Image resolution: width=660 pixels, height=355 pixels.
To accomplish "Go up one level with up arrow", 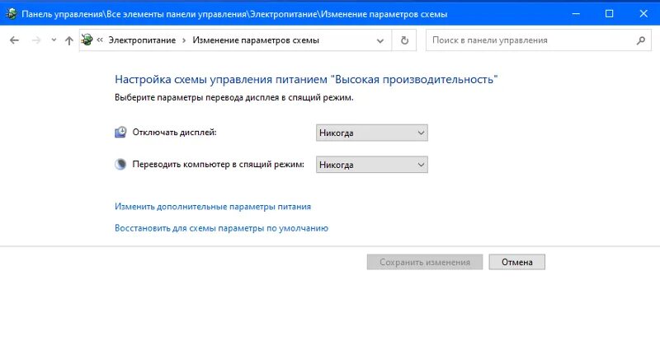I will (x=69, y=40).
